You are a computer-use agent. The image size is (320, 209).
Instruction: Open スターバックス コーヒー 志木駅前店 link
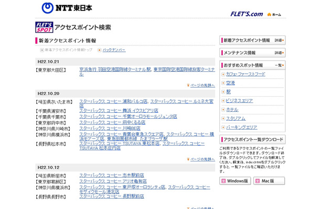(112, 175)
